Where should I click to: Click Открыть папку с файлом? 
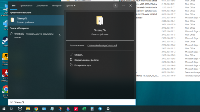pos(86,60)
